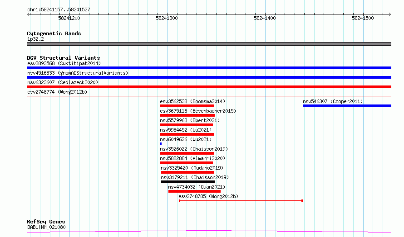This screenshot has height=237, width=404.
Task: Click red bar below nsv3325420 (Audano2019)
Action: [187, 172]
